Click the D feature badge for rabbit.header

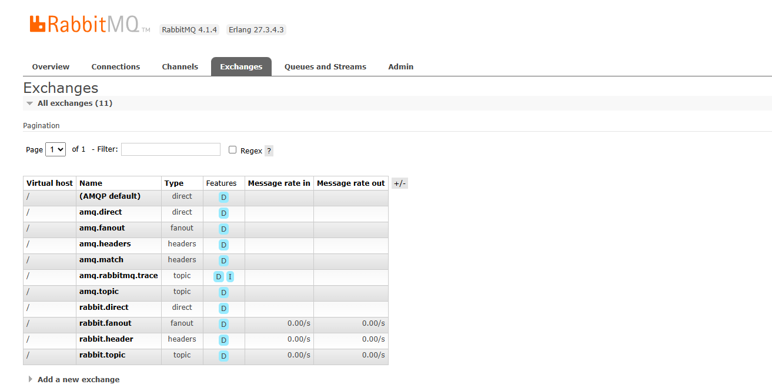click(x=223, y=340)
